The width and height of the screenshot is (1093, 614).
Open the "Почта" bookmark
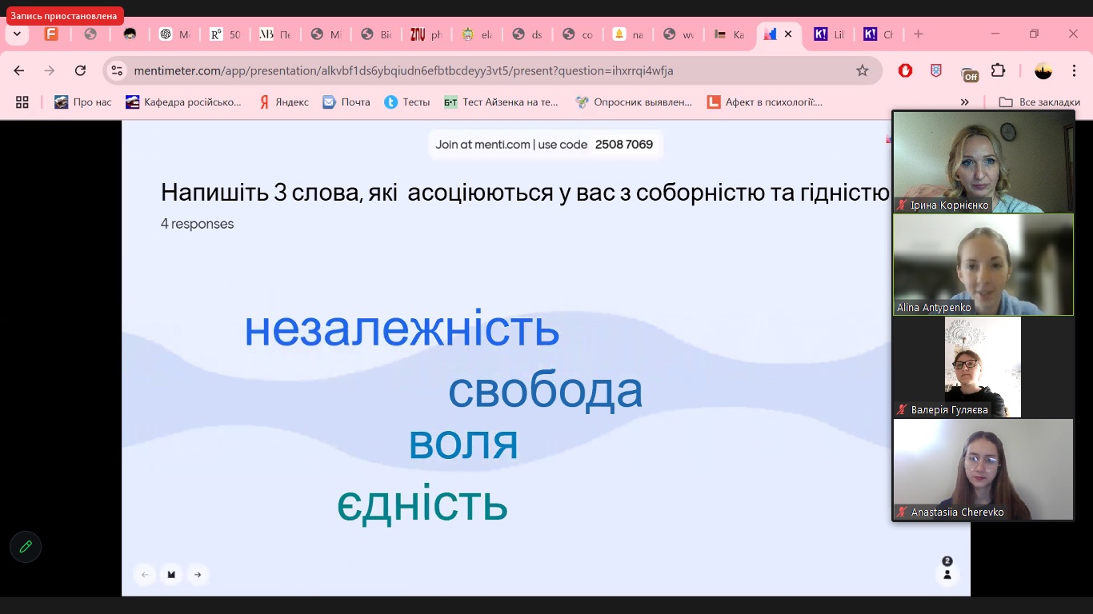pyautogui.click(x=346, y=102)
